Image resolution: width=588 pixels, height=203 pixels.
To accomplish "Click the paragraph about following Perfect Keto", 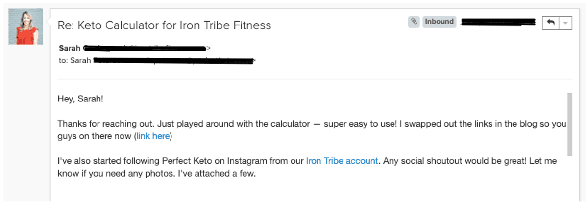I will pos(307,167).
